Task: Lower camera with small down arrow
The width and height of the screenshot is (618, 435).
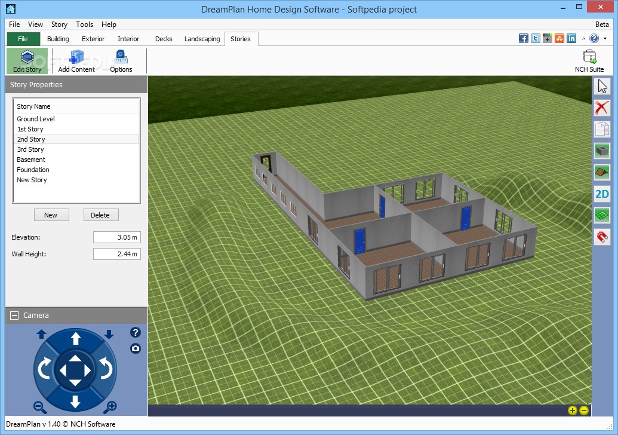Action: tap(109, 335)
